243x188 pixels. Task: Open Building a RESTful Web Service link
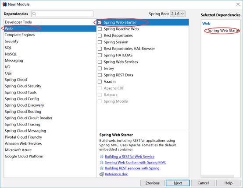pos(129,157)
